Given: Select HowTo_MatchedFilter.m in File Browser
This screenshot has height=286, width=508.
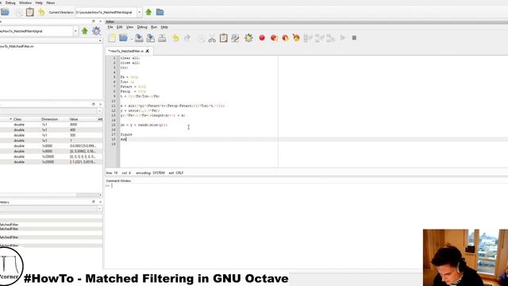Looking at the screenshot, I should point(16,46).
